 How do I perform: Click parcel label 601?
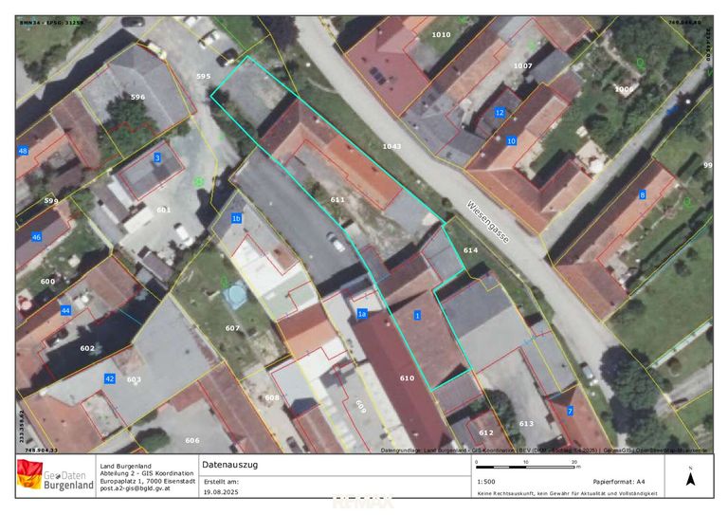coord(163,210)
